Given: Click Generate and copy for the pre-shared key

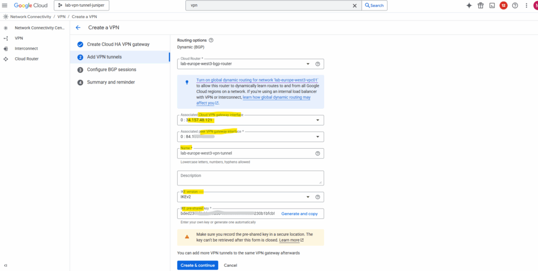Looking at the screenshot, I should tap(299, 214).
